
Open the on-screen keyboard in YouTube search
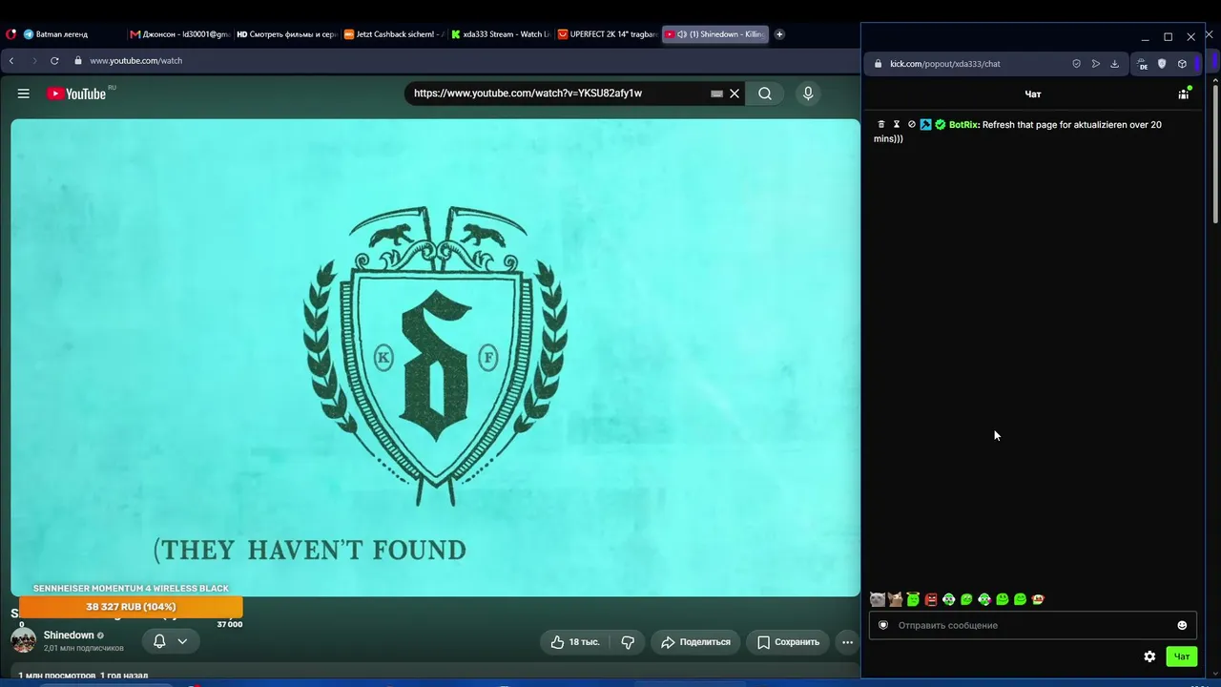[x=716, y=94]
